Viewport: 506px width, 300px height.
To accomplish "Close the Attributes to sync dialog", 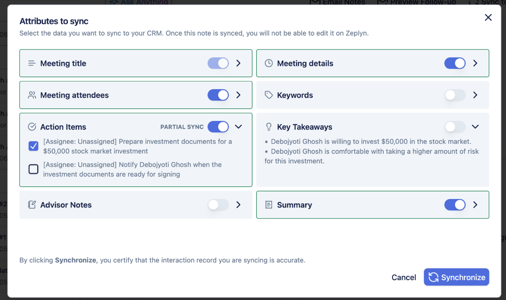I will (488, 17).
